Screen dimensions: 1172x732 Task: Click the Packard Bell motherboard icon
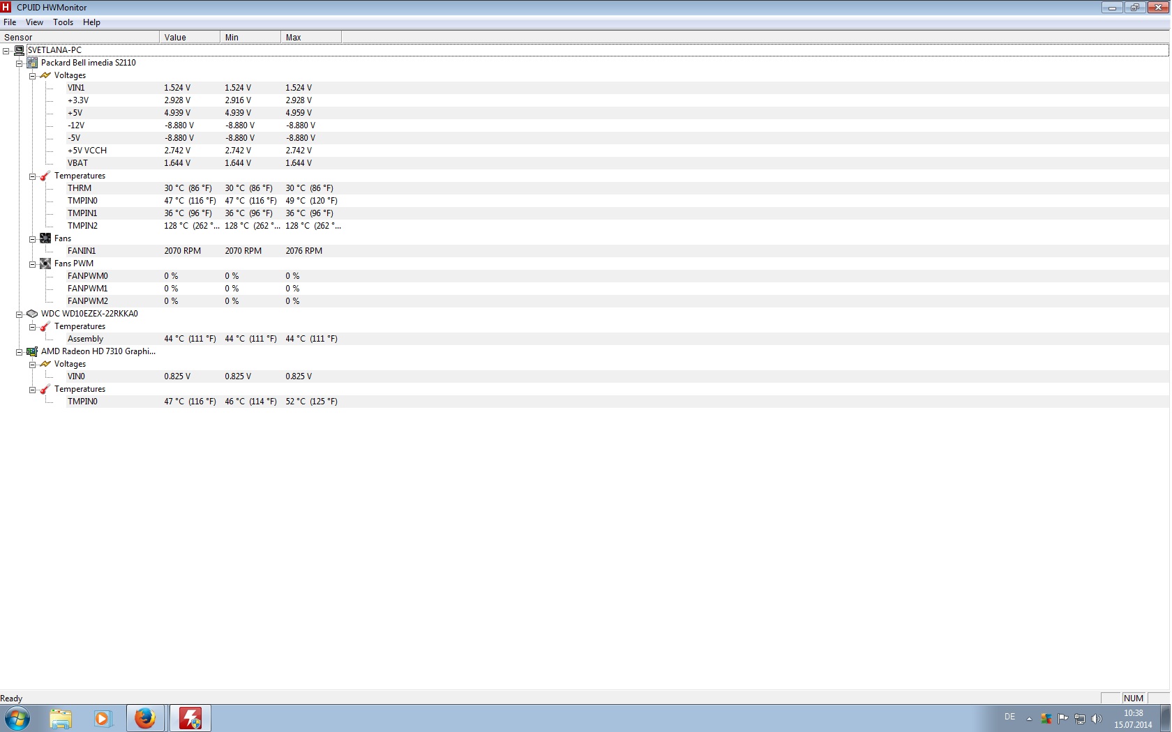[32, 63]
